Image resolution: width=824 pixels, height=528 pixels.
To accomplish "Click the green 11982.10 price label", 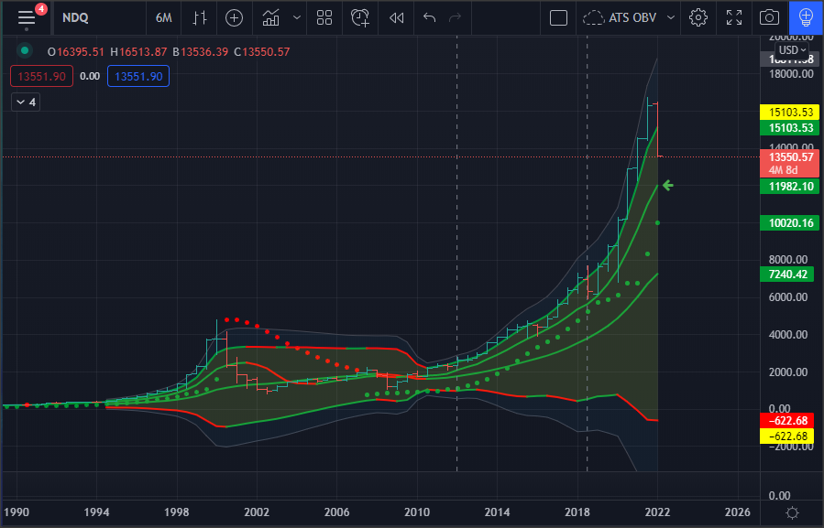I will click(x=790, y=187).
